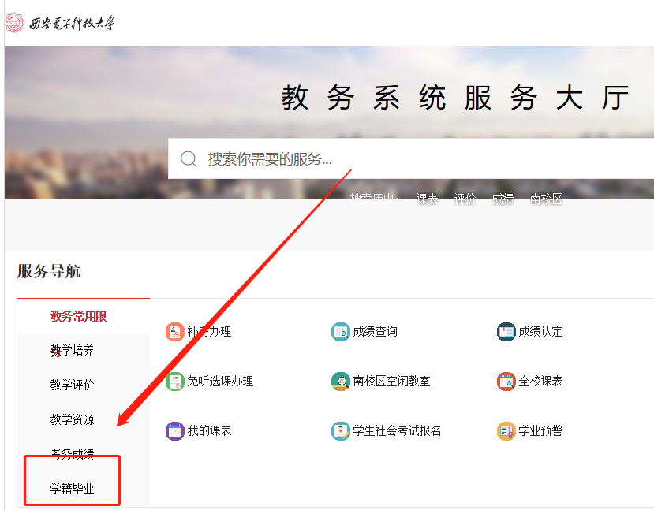This screenshot has width=654, height=510.
Task: Launch the 我的课表 icon
Action: [174, 431]
